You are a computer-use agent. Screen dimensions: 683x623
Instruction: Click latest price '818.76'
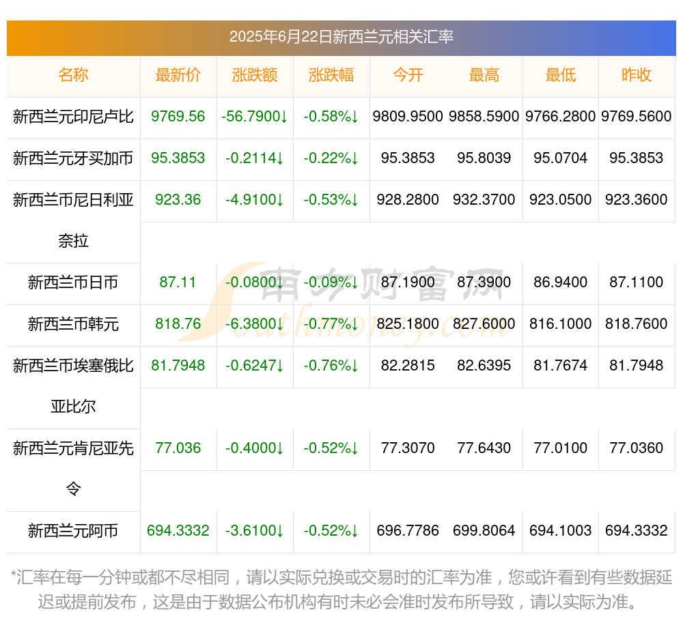(178, 325)
